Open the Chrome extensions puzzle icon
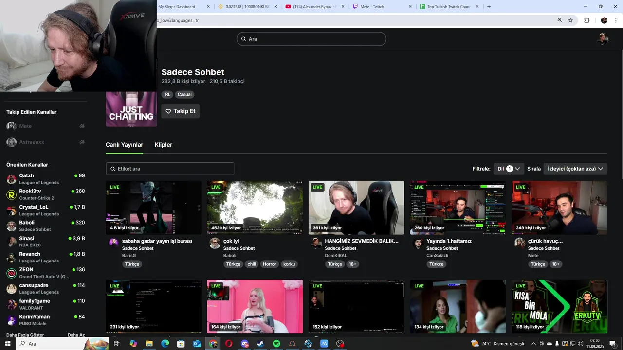Screen dimensions: 623x350 [586, 20]
